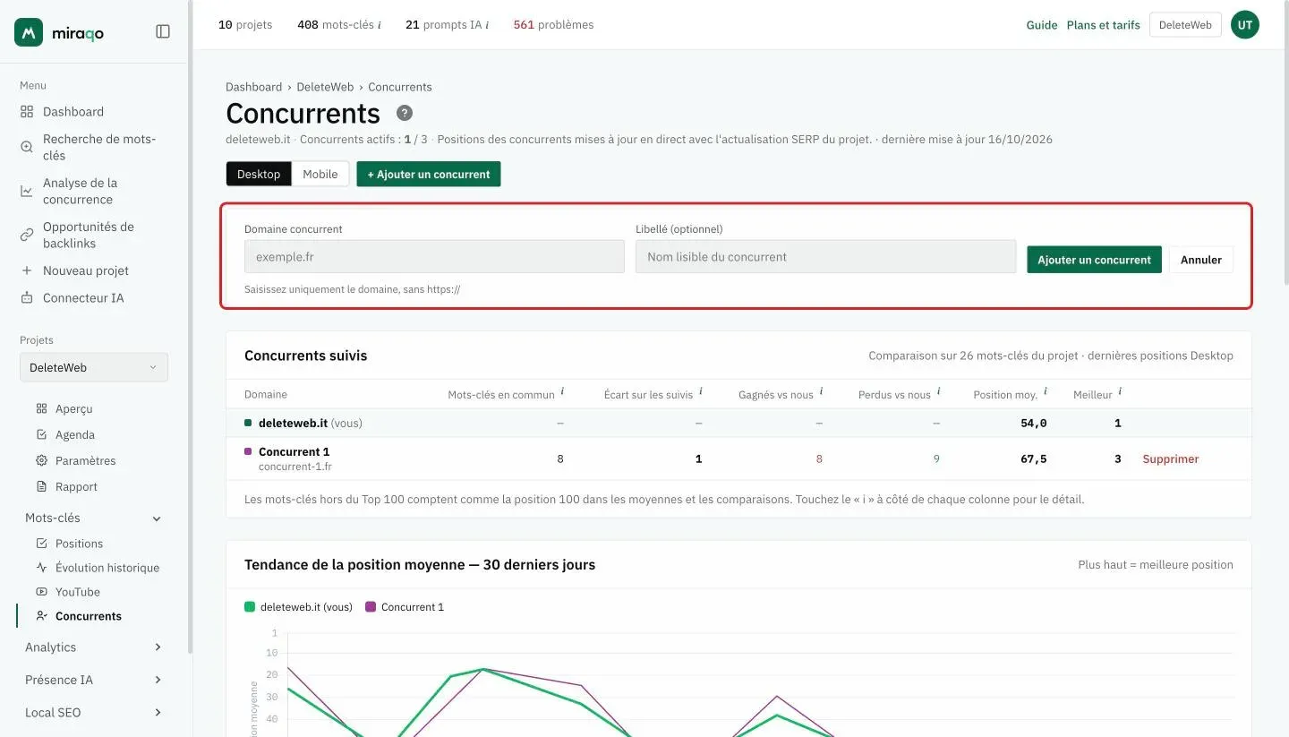Click the Rapport document icon
This screenshot has height=737, width=1289.
click(x=41, y=486)
